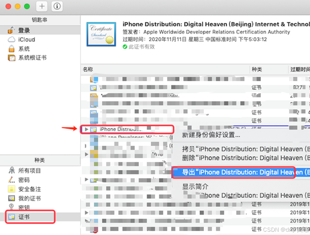
Task: Click the 密码 pencil icon
Action: coord(11,180)
